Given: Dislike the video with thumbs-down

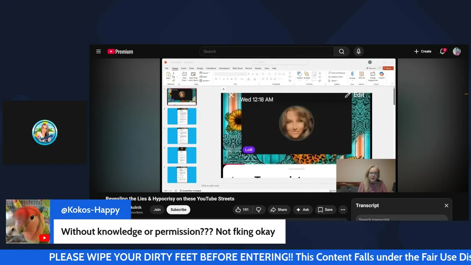Looking at the screenshot, I should [259, 210].
